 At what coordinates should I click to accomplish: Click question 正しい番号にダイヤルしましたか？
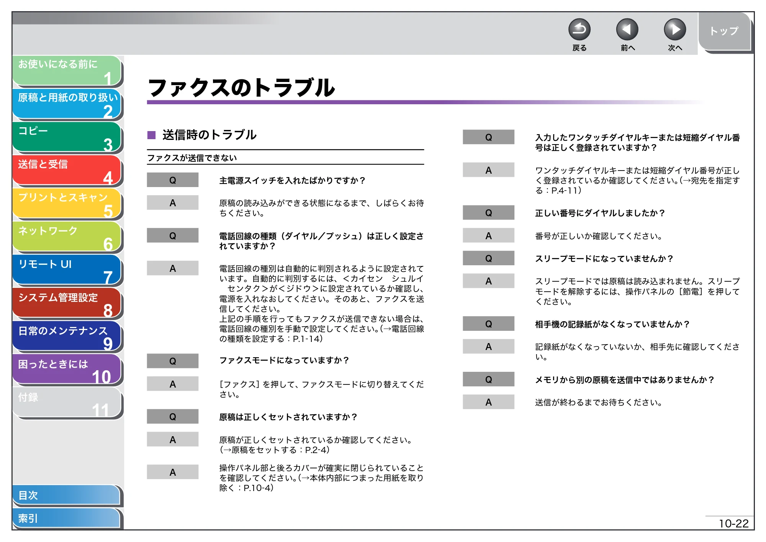(600, 213)
